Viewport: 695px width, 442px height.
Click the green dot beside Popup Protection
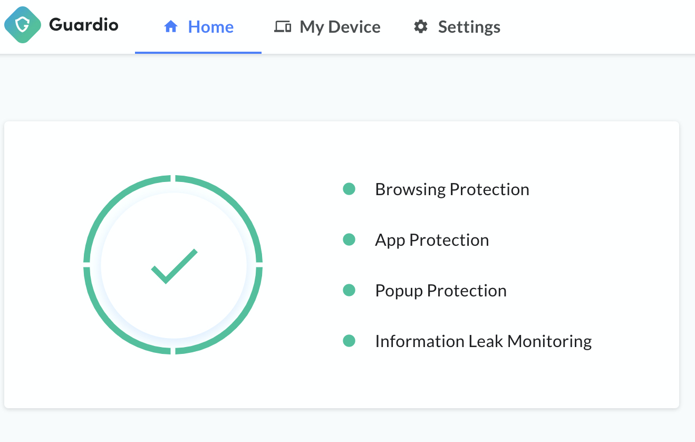coord(349,290)
